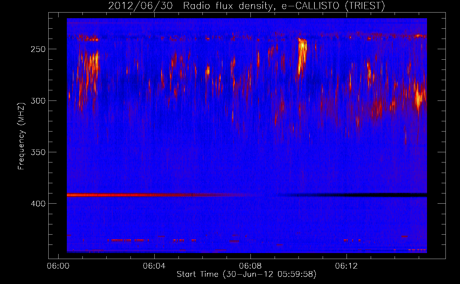Click the 06:00 time tick label
Screen dimensions: 460x284
[x=58, y=266]
